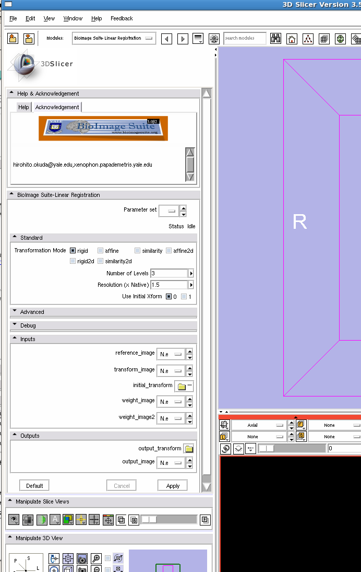
Task: Click the search modules input field
Action: [245, 38]
